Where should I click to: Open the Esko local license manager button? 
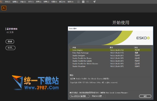(x=80, y=96)
